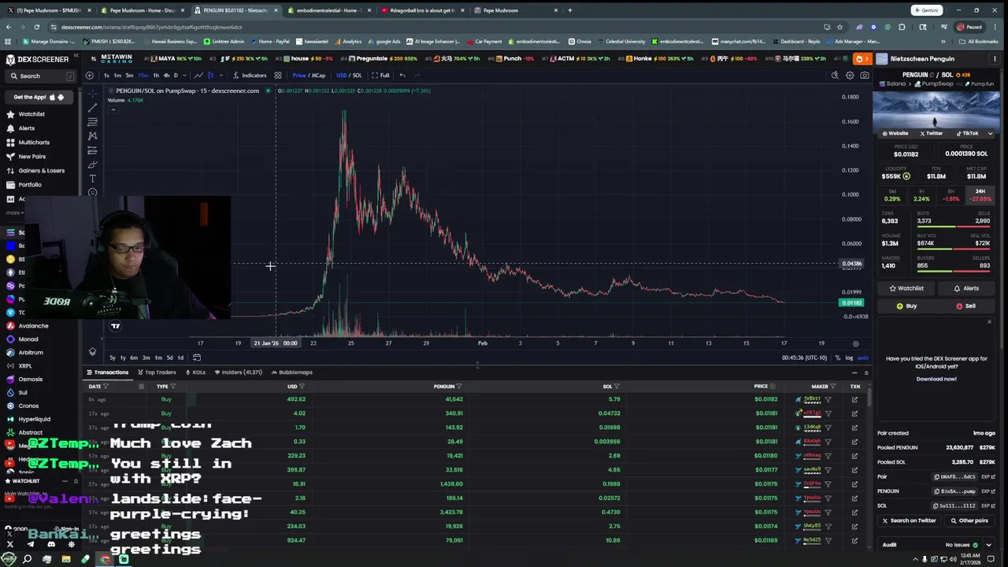Image resolution: width=1008 pixels, height=567 pixels.
Task: Take a chart snapshot with camera icon
Action: tap(865, 76)
